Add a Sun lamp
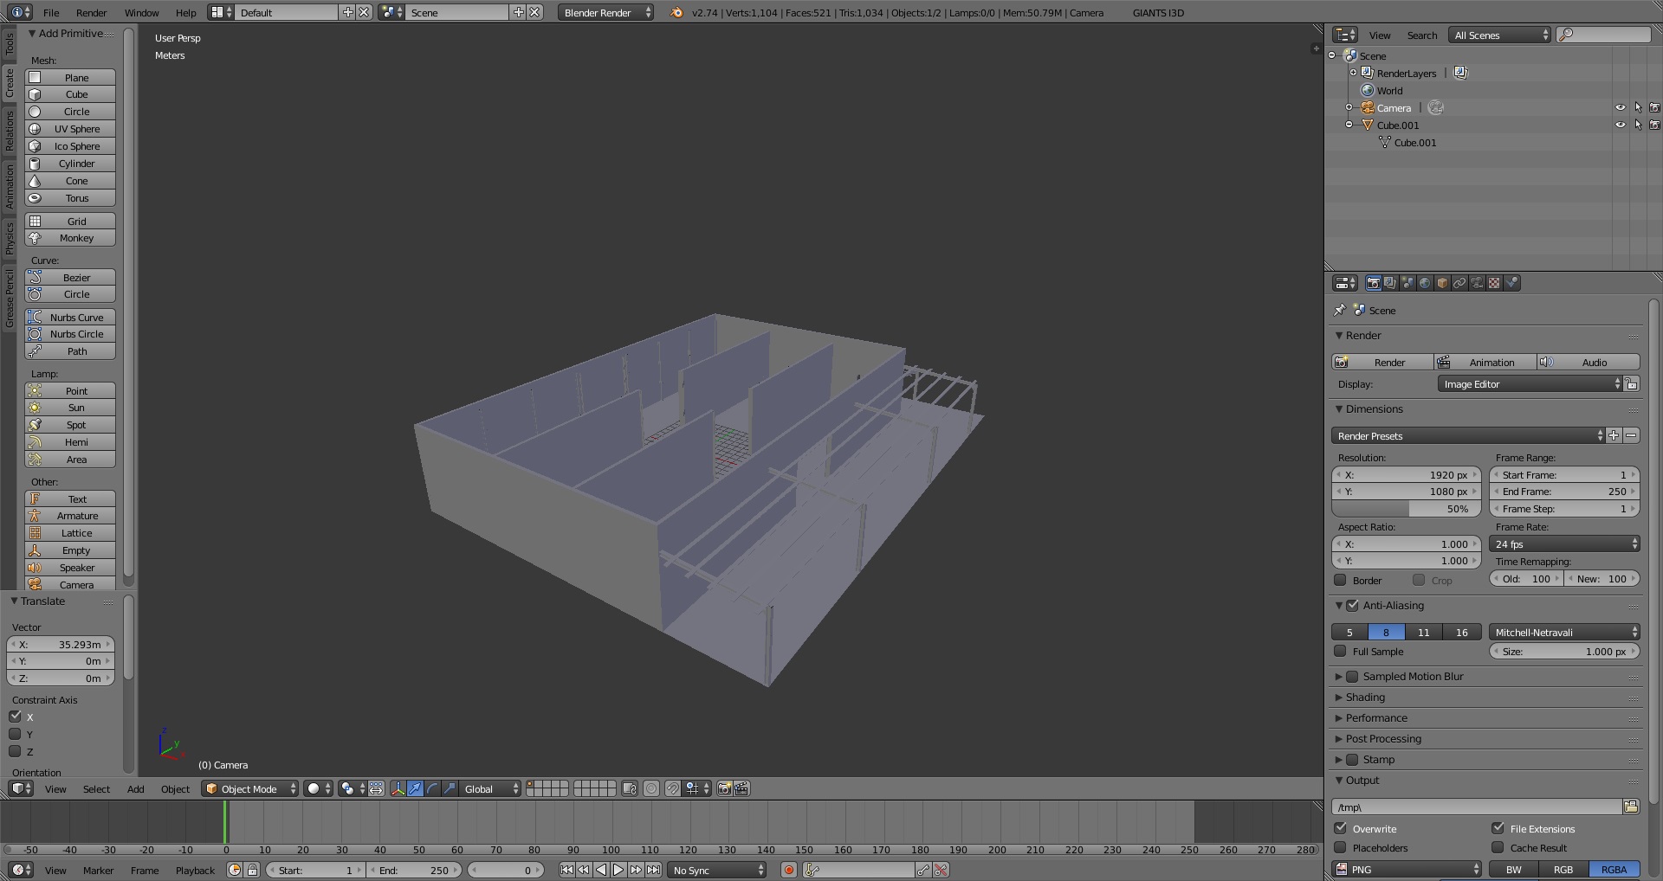This screenshot has height=881, width=1663. pos(70,408)
